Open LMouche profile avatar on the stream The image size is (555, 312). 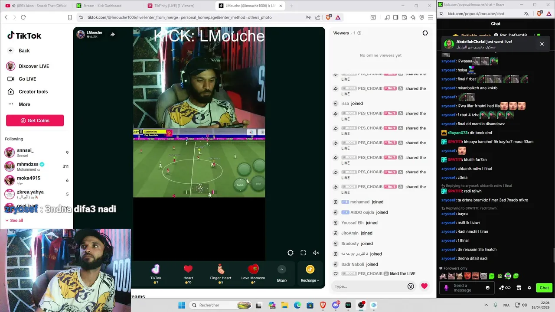click(81, 35)
